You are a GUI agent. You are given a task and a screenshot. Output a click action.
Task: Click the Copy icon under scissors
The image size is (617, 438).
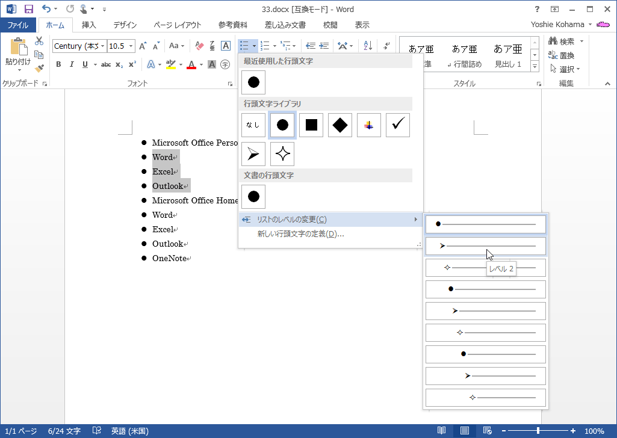coord(39,54)
